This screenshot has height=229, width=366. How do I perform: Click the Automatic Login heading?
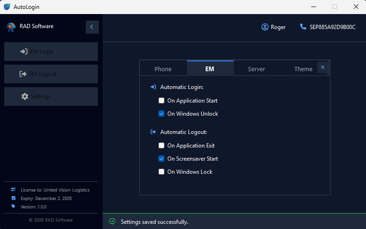pos(182,87)
